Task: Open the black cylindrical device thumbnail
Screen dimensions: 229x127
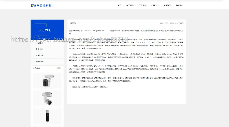Action: click(x=47, y=116)
